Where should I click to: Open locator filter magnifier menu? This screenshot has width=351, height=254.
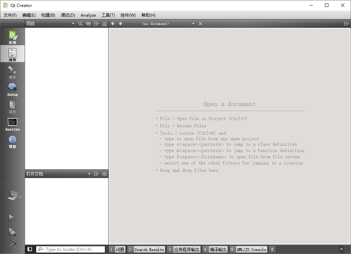tap(41, 249)
